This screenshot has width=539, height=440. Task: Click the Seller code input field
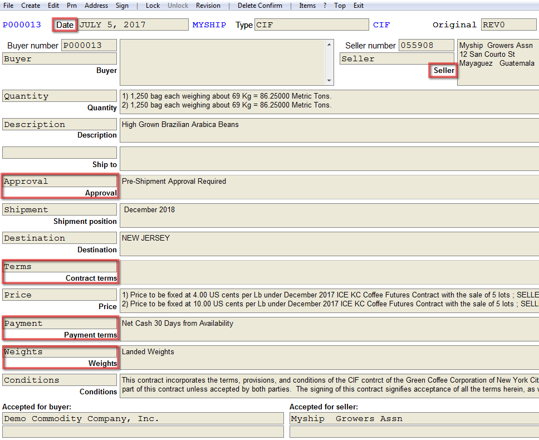(397, 59)
